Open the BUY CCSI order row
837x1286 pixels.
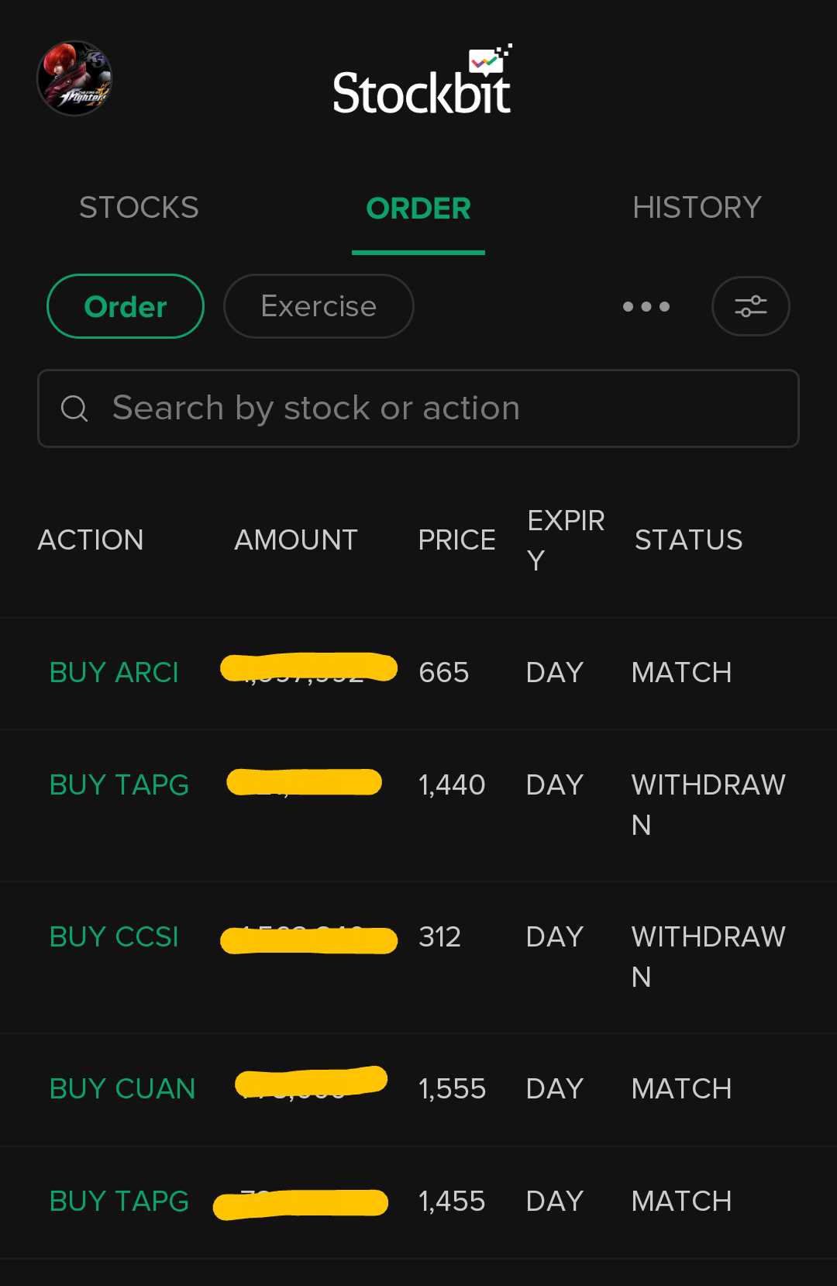[418, 957]
